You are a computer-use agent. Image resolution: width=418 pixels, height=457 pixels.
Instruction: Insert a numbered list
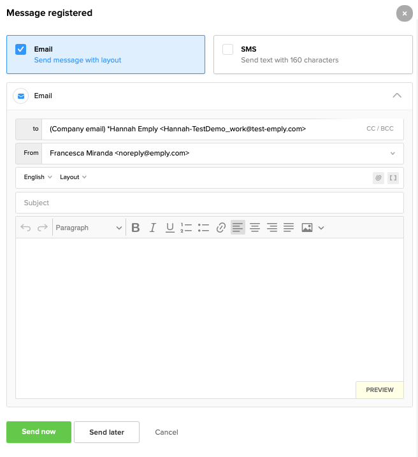[186, 228]
